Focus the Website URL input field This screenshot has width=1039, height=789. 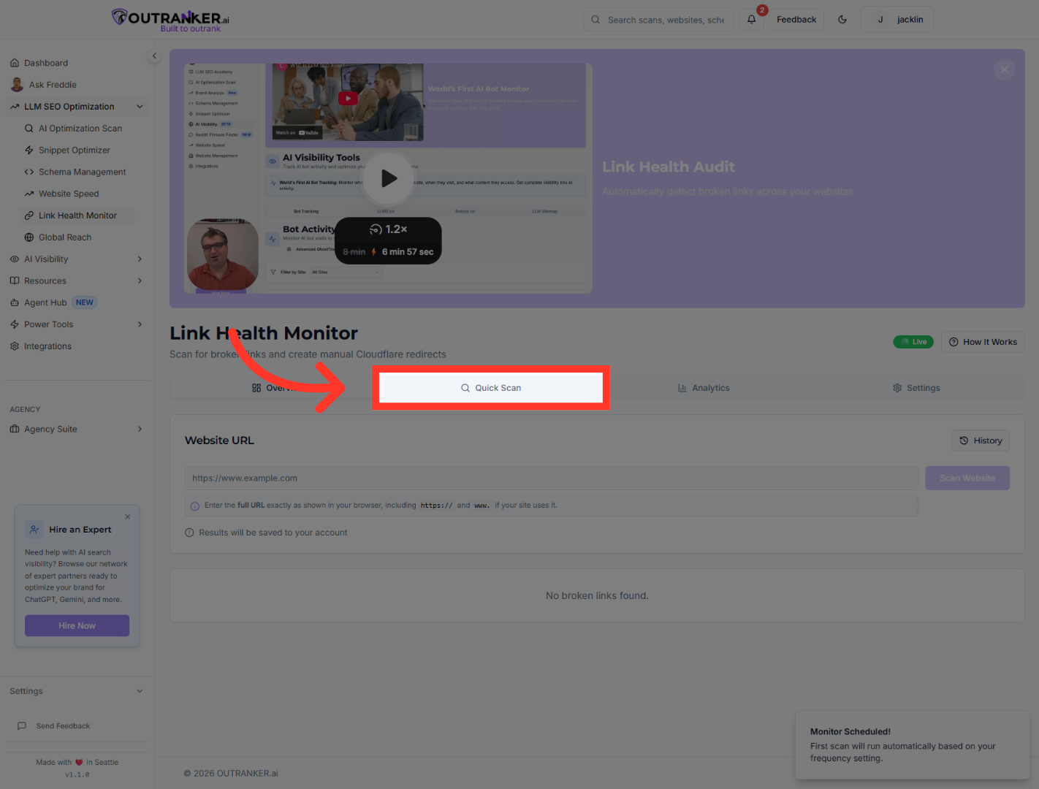click(551, 479)
